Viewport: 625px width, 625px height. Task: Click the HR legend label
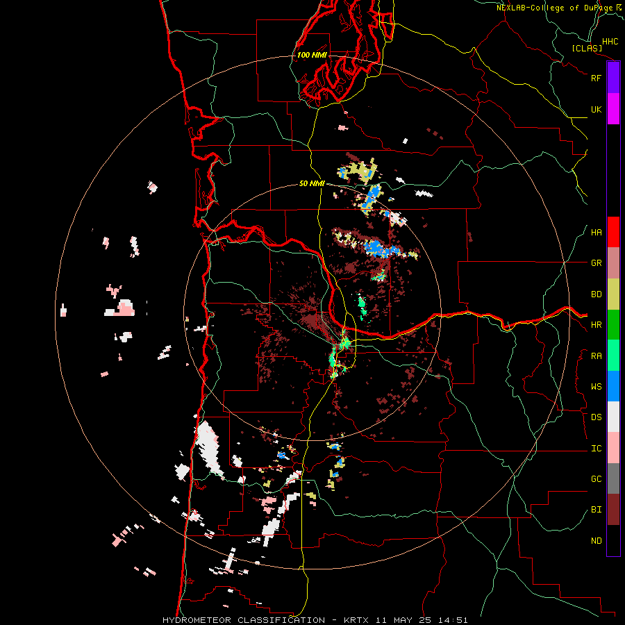(596, 325)
